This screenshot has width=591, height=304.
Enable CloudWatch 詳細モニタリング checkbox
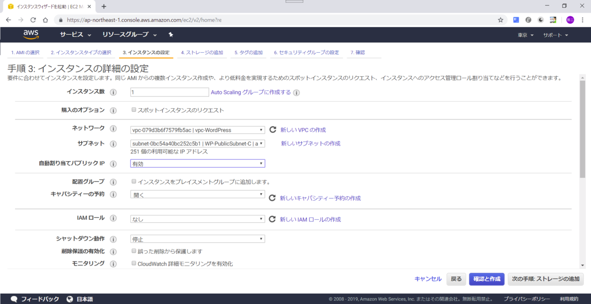tap(133, 263)
